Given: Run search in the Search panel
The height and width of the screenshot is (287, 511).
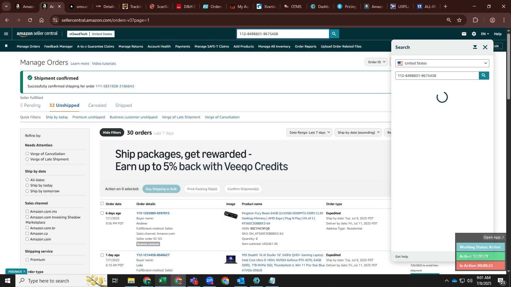Looking at the screenshot, I should click(484, 76).
